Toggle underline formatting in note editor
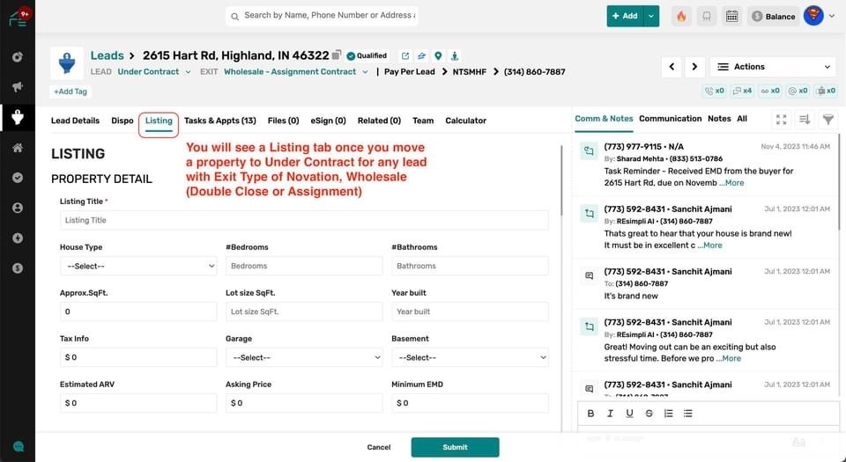846x462 pixels. (629, 413)
